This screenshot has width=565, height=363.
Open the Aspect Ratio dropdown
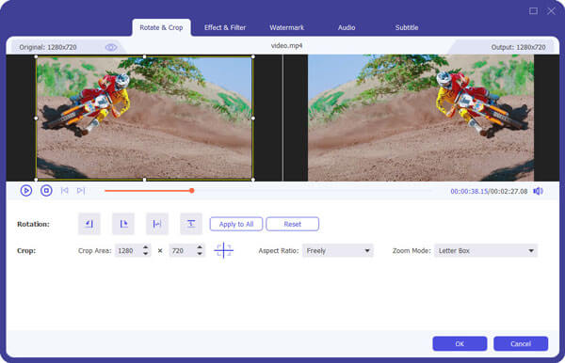tap(338, 251)
